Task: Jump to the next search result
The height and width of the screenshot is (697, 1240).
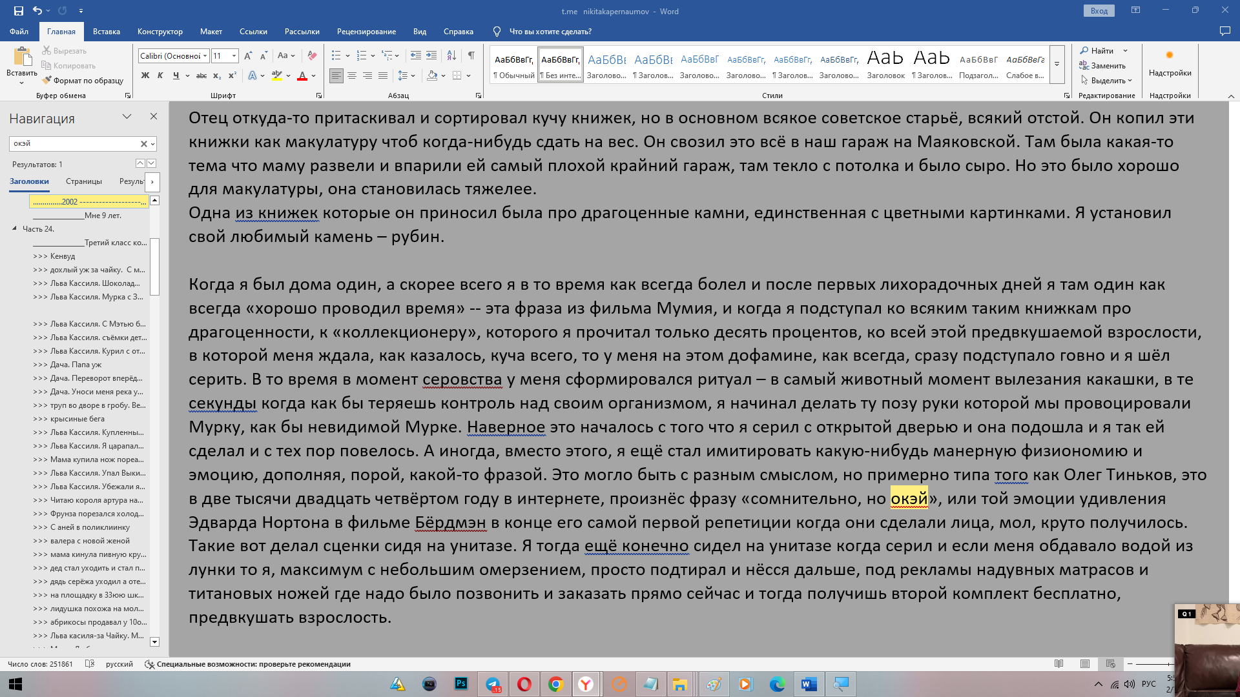Action: (151, 163)
